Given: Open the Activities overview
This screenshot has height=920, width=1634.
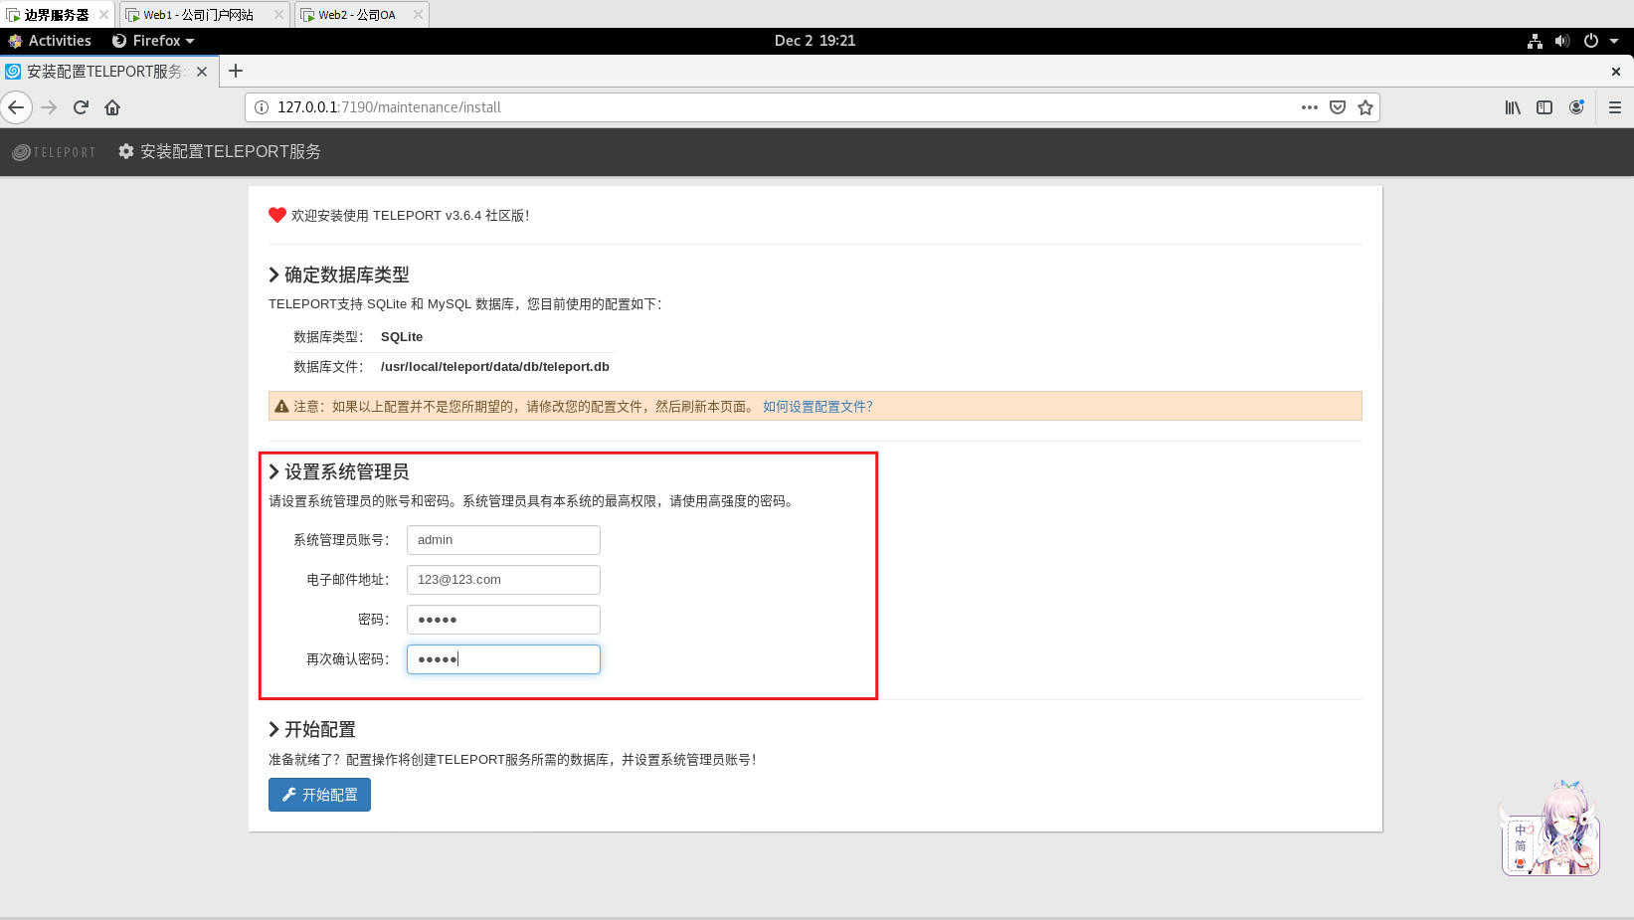Looking at the screenshot, I should [50, 41].
